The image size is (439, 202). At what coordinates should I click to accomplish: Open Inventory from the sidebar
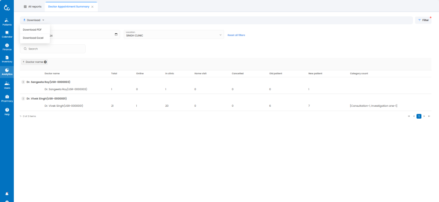coord(7,59)
